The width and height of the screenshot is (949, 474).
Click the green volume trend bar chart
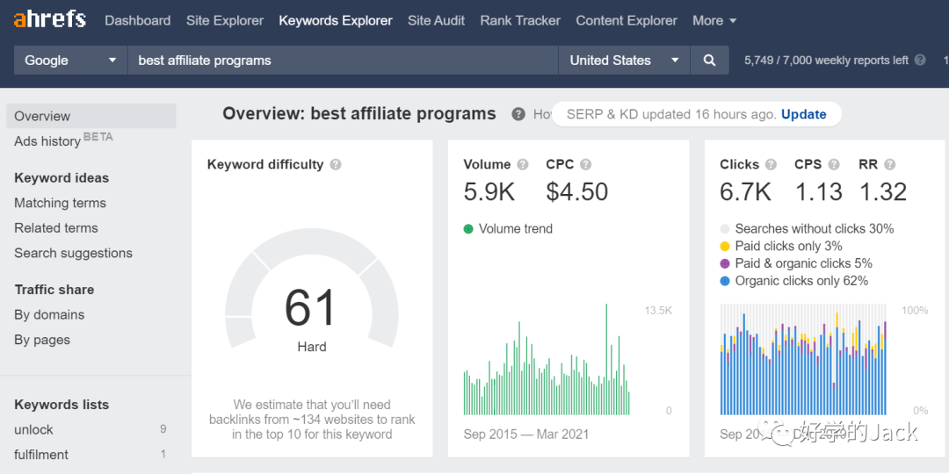pos(547,359)
